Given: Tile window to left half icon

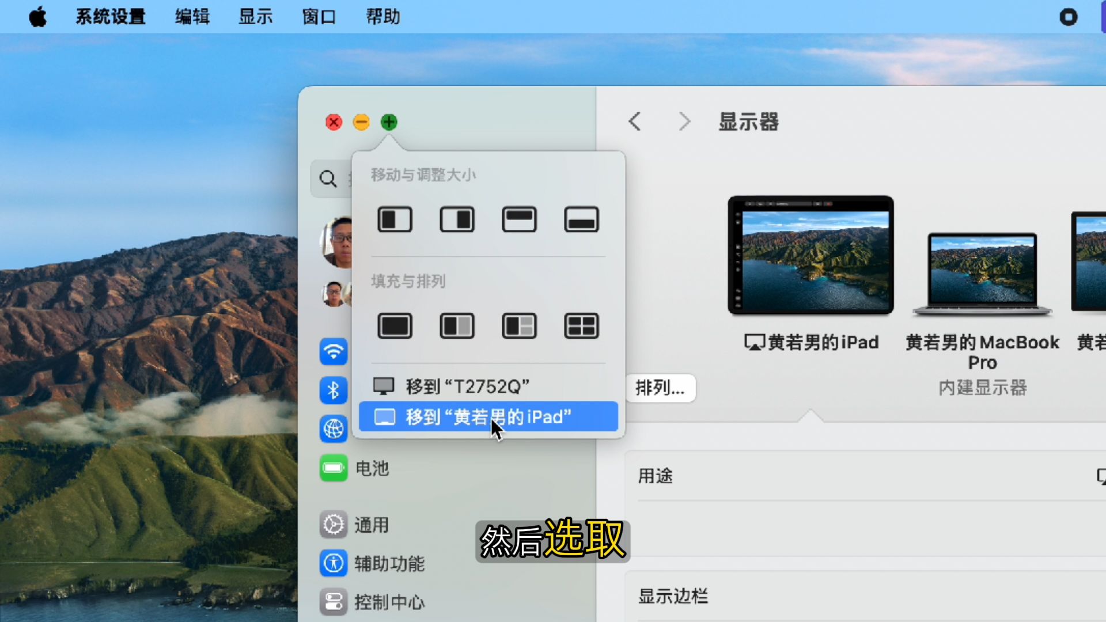Looking at the screenshot, I should coord(395,219).
